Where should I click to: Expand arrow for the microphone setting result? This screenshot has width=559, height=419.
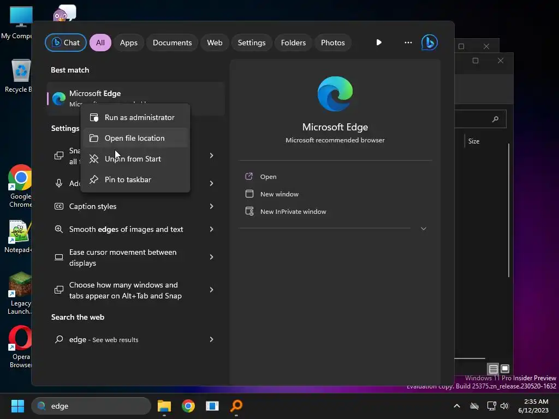[211, 183]
